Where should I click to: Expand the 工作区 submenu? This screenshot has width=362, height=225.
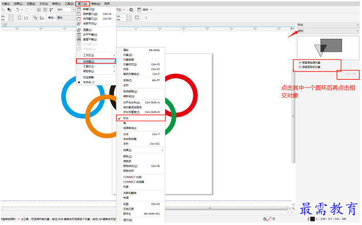[x=96, y=56]
